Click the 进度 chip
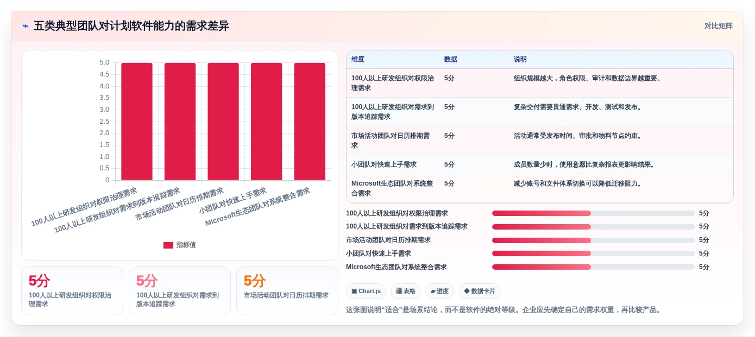The image size is (755, 337). (x=439, y=291)
